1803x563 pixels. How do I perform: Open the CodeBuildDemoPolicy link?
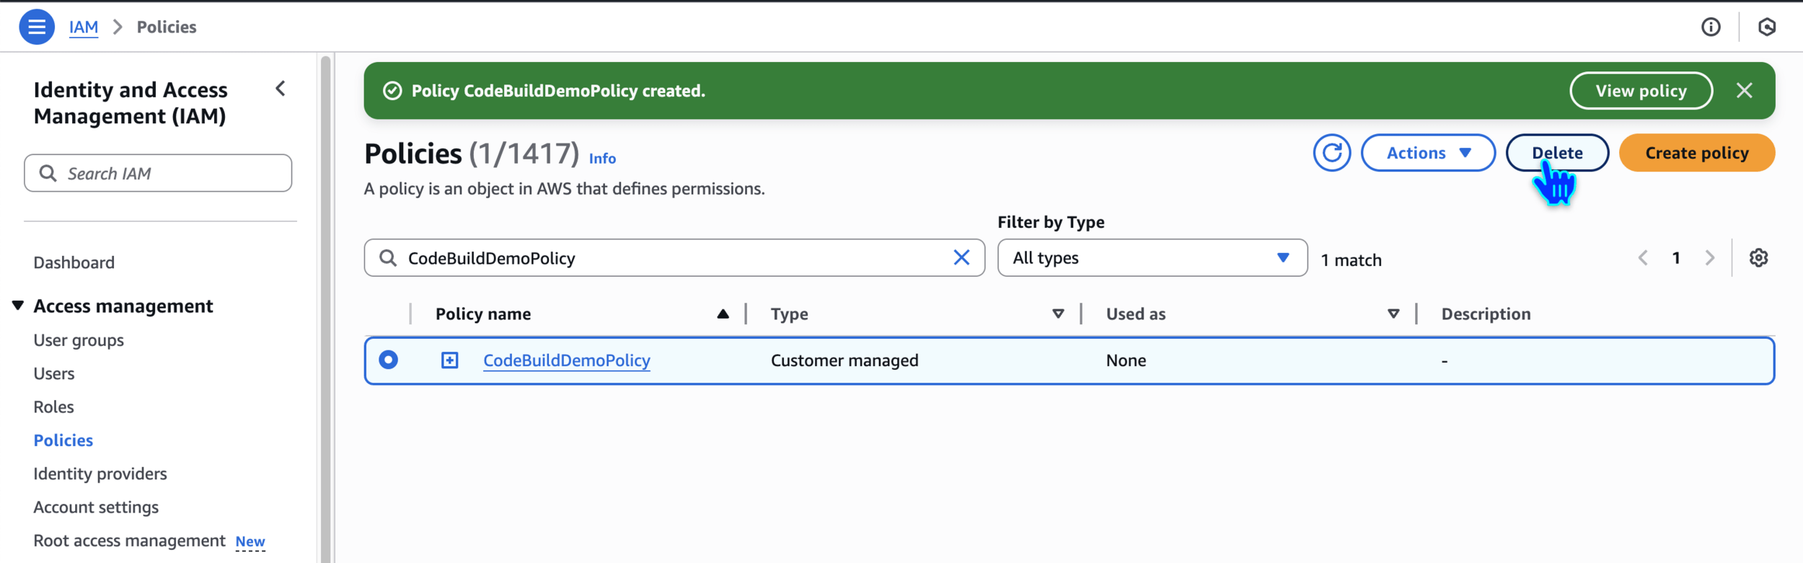tap(567, 360)
